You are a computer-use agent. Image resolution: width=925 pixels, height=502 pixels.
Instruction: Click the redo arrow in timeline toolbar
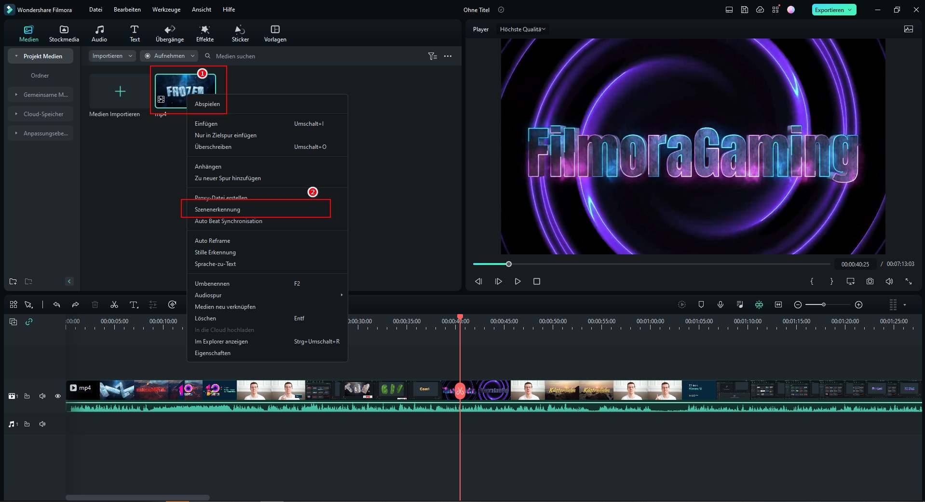(76, 304)
